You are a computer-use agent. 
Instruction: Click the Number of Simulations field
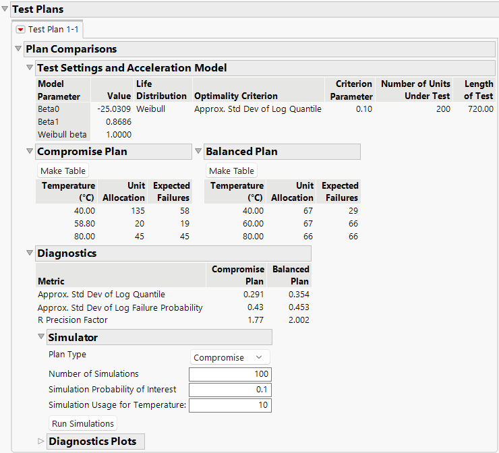click(230, 373)
